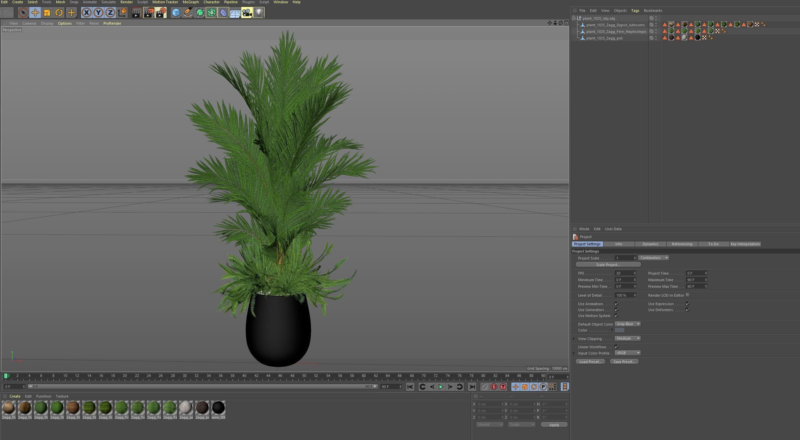Click the Load Preset... button

pyautogui.click(x=590, y=362)
